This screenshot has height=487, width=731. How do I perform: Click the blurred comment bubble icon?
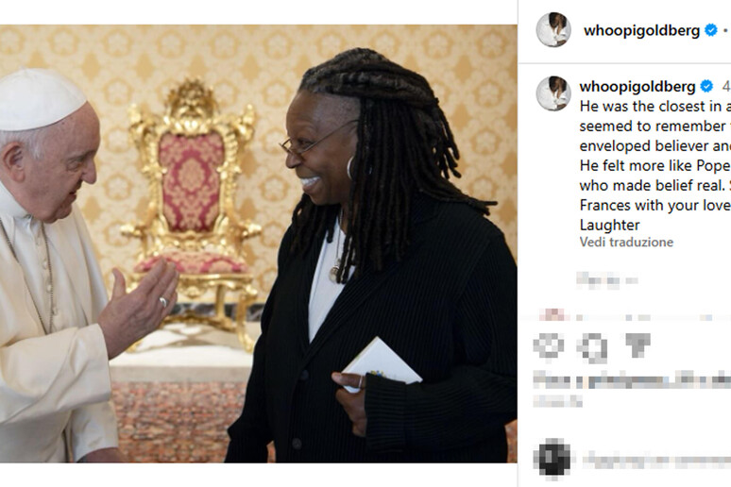[591, 347]
